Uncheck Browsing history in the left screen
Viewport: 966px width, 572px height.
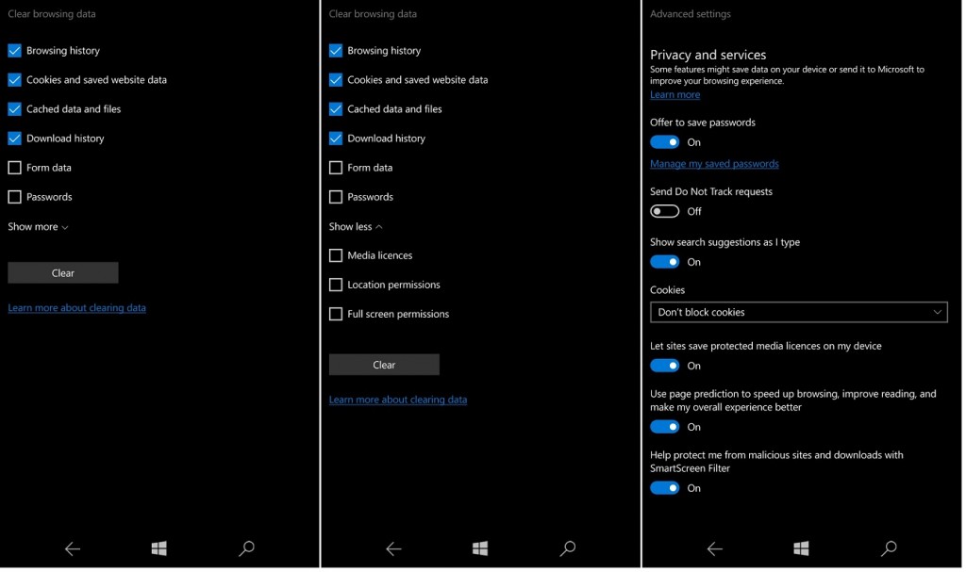tap(15, 51)
